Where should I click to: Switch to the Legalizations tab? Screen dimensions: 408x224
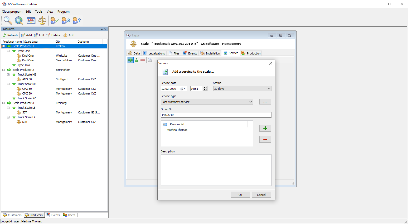pos(154,53)
